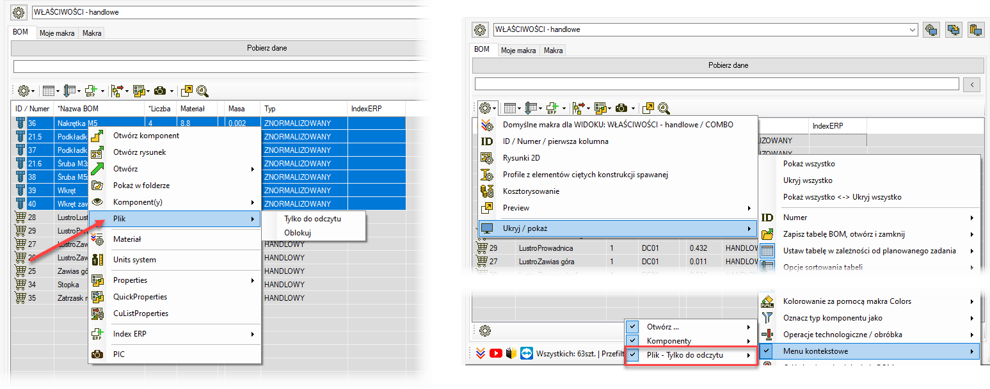Click the camera icon in the right toolbar
Viewport: 990px width, 389px height.
point(621,108)
